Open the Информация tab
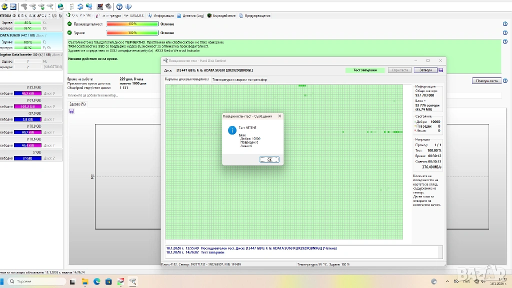The width and height of the screenshot is (512, 288). pos(161,15)
